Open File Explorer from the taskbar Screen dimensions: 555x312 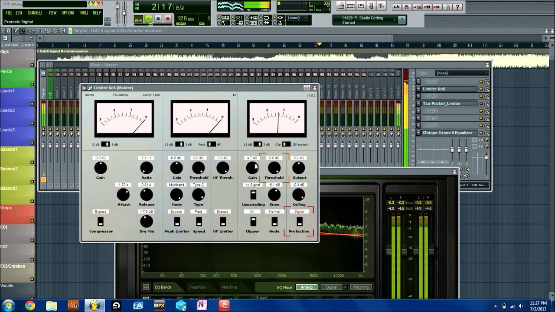pyautogui.click(x=52, y=305)
